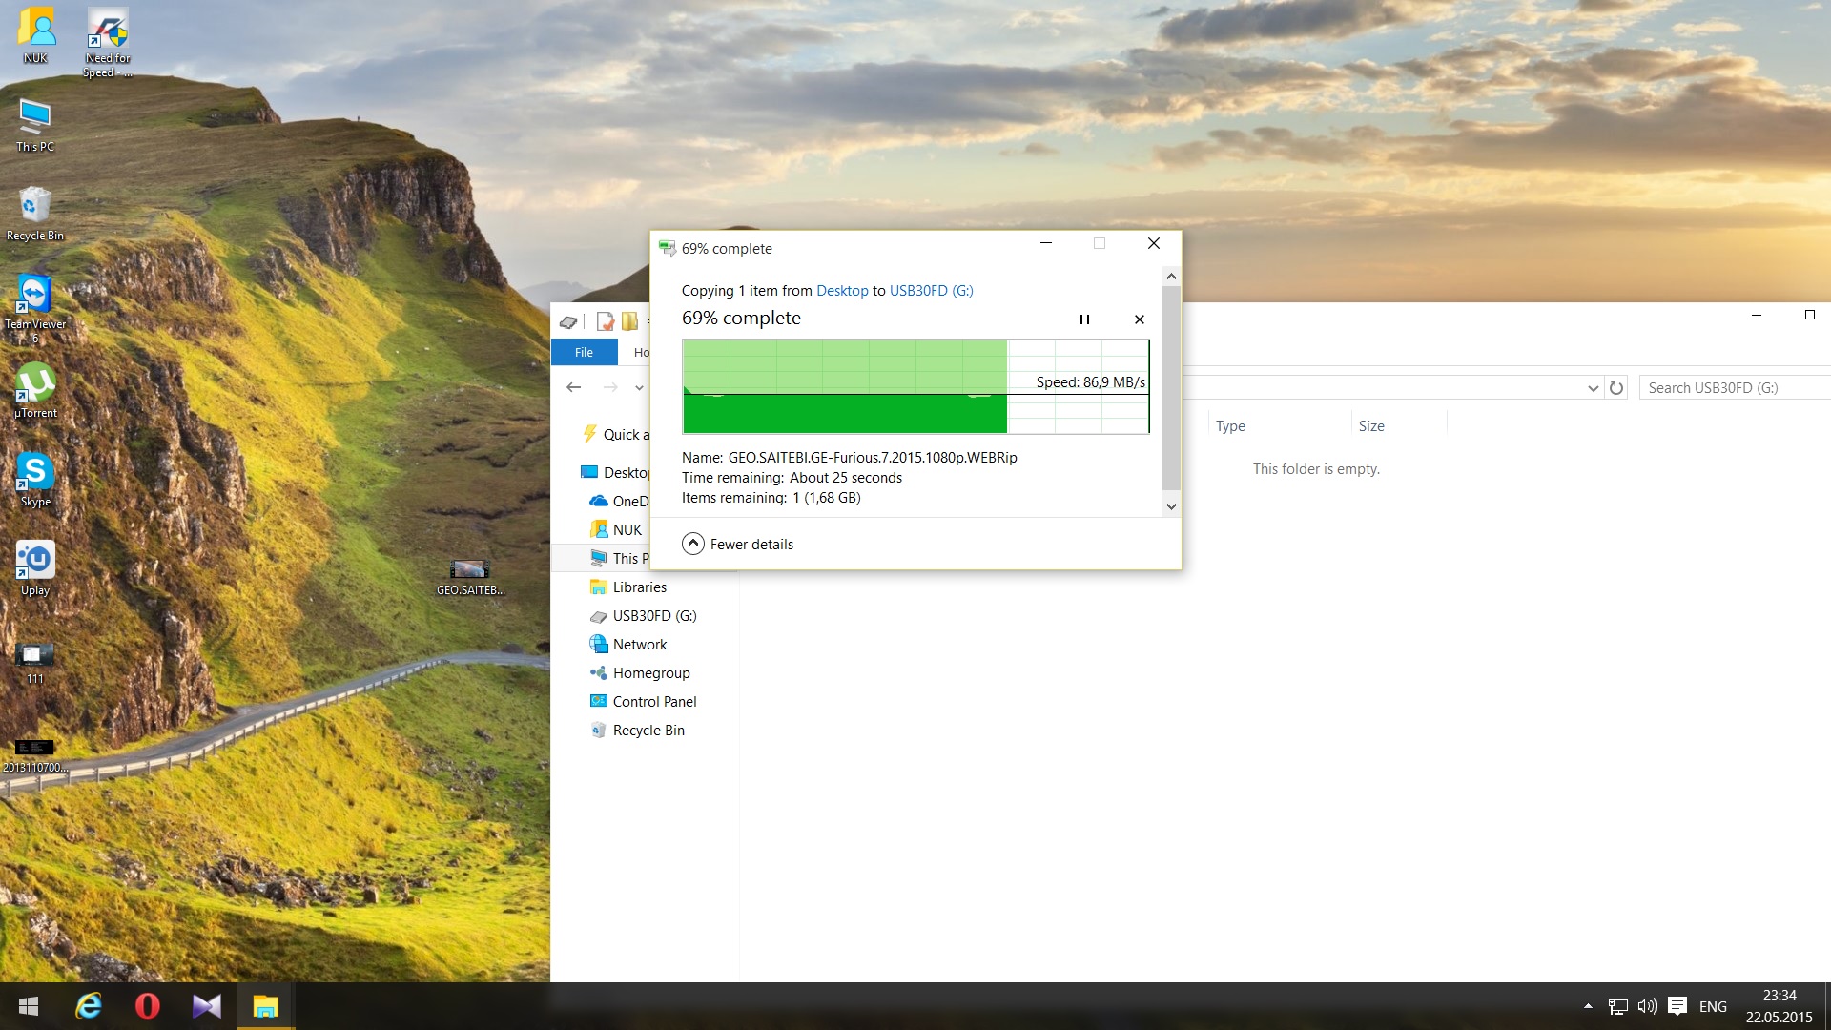Open the USB30FD (G:) destination link
This screenshot has width=1831, height=1030.
click(x=931, y=291)
